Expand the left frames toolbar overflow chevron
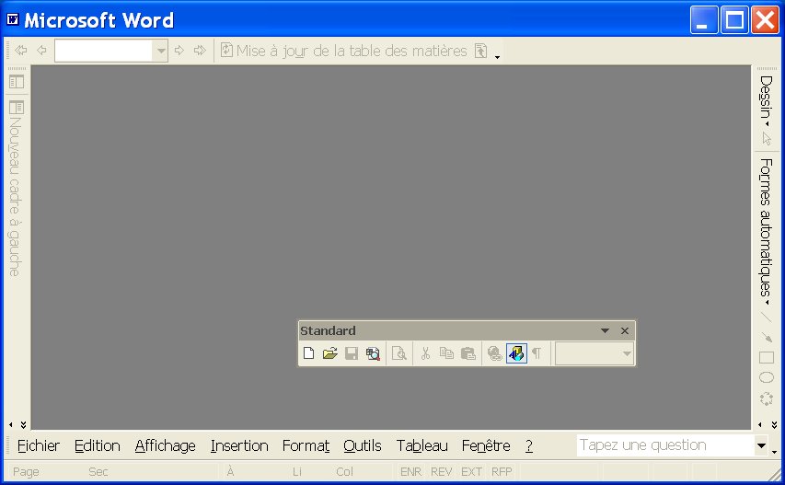 coord(24,424)
